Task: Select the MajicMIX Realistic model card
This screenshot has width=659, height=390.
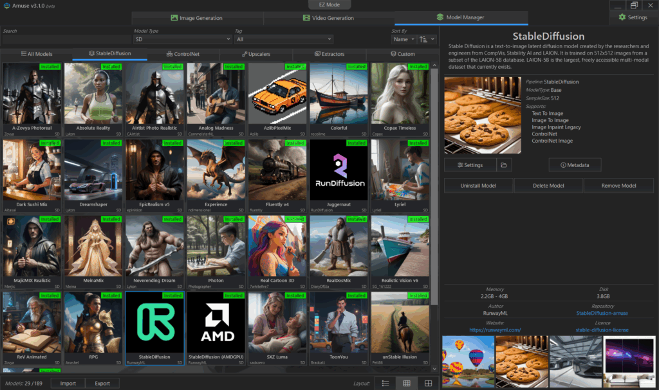Action: coord(32,253)
